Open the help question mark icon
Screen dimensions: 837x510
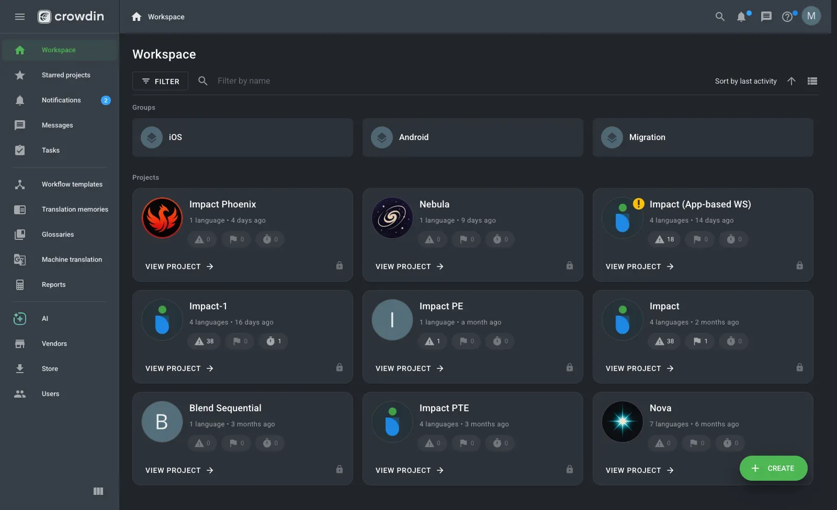(x=787, y=16)
